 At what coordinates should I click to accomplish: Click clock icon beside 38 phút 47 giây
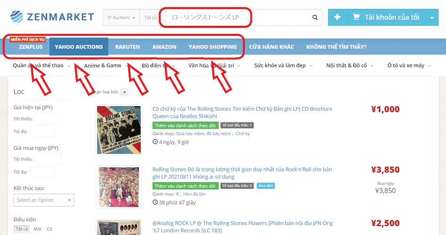click(x=155, y=202)
